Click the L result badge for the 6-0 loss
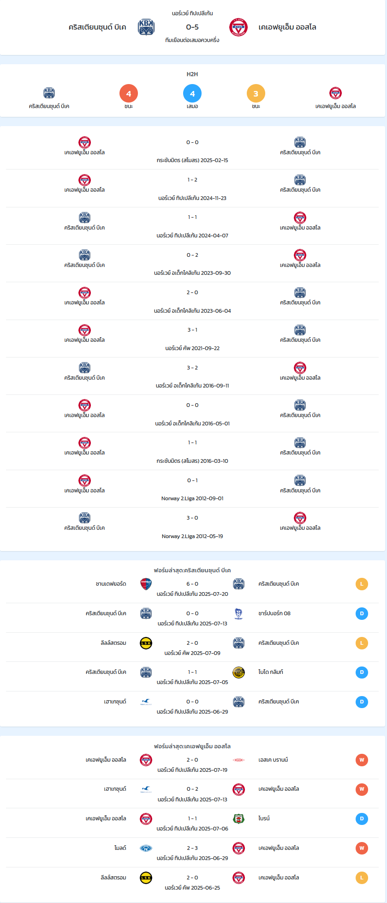387x903 pixels. pyautogui.click(x=362, y=584)
